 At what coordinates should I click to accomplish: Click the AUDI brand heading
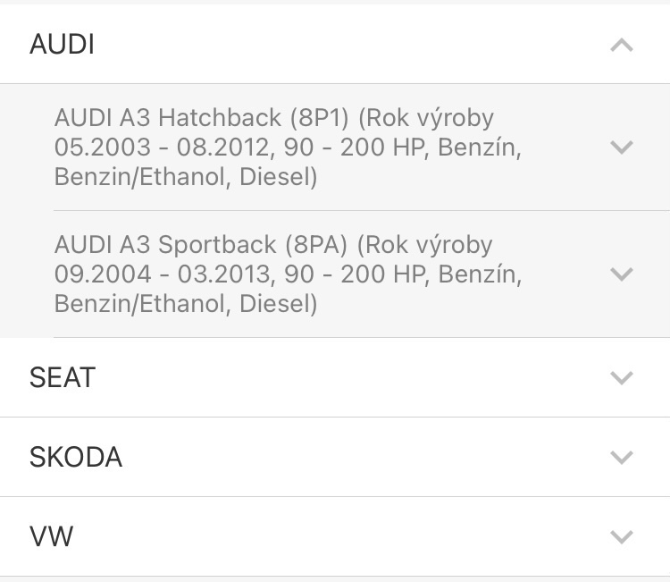tap(62, 45)
